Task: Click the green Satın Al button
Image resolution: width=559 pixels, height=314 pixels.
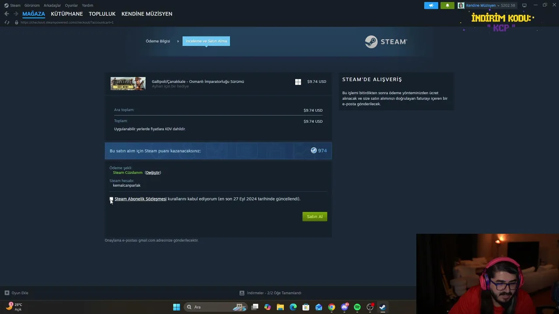Action: tap(314, 216)
